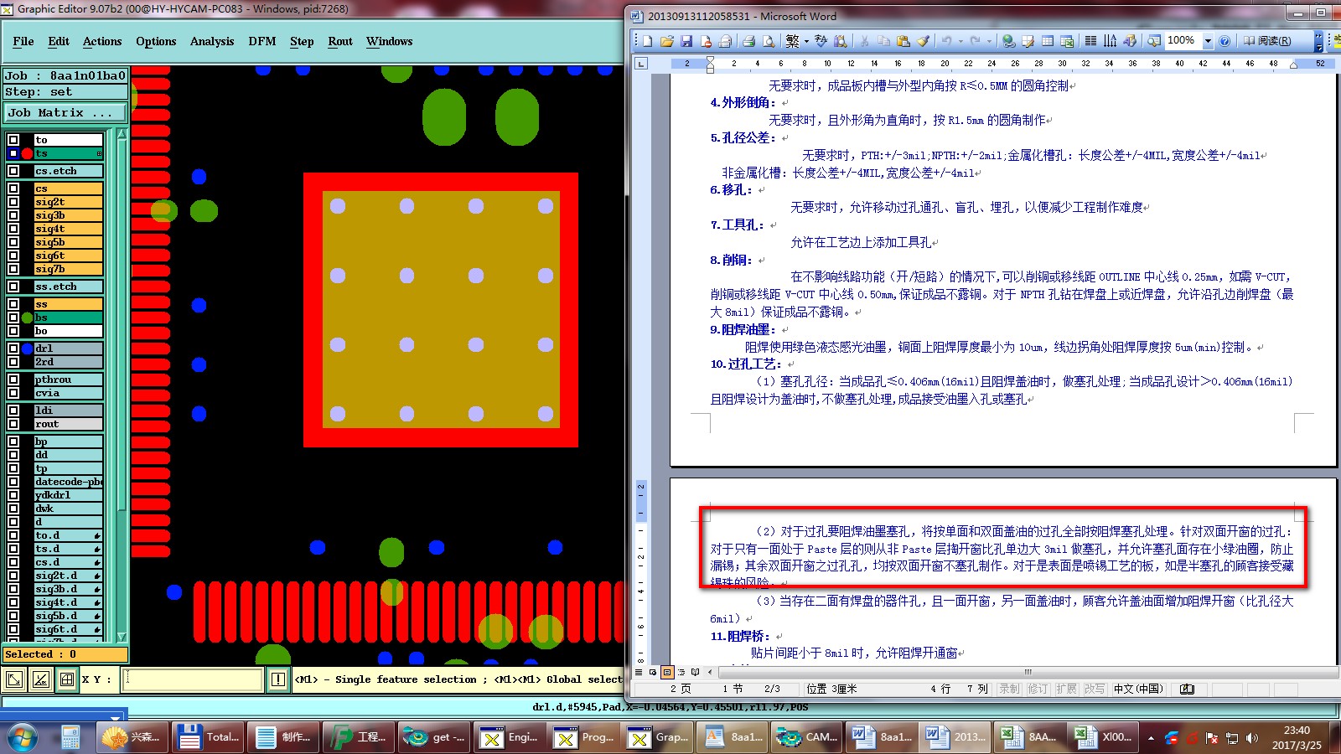Click the Insert Table icon in Word
The image size is (1341, 754).
pyautogui.click(x=1048, y=40)
